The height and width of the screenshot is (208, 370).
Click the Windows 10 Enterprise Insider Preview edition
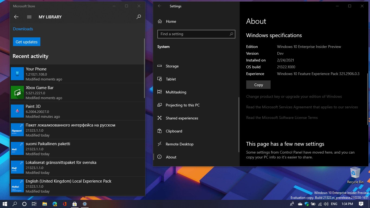coord(309,47)
